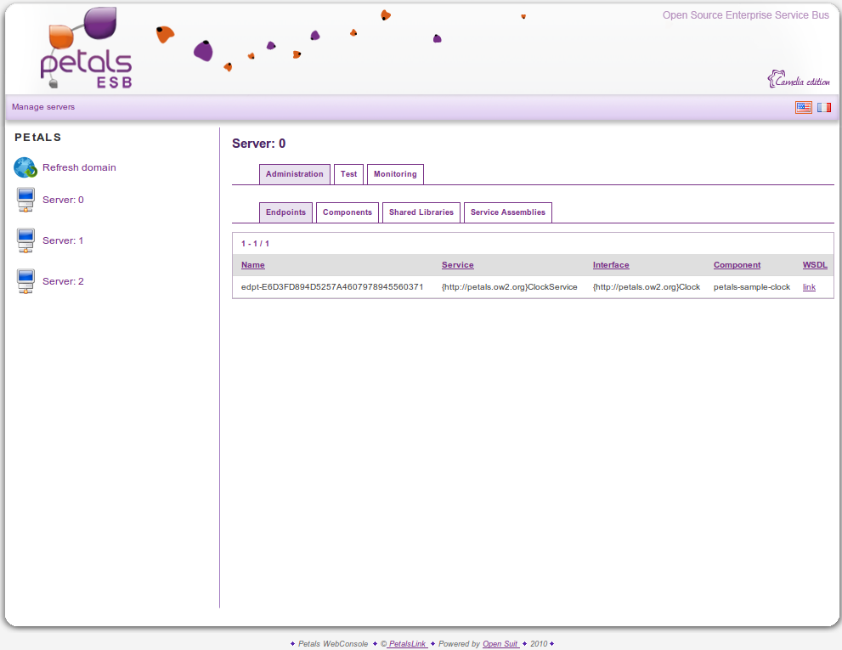This screenshot has width=842, height=650.
Task: Sort endpoints by Service column header
Action: [457, 265]
